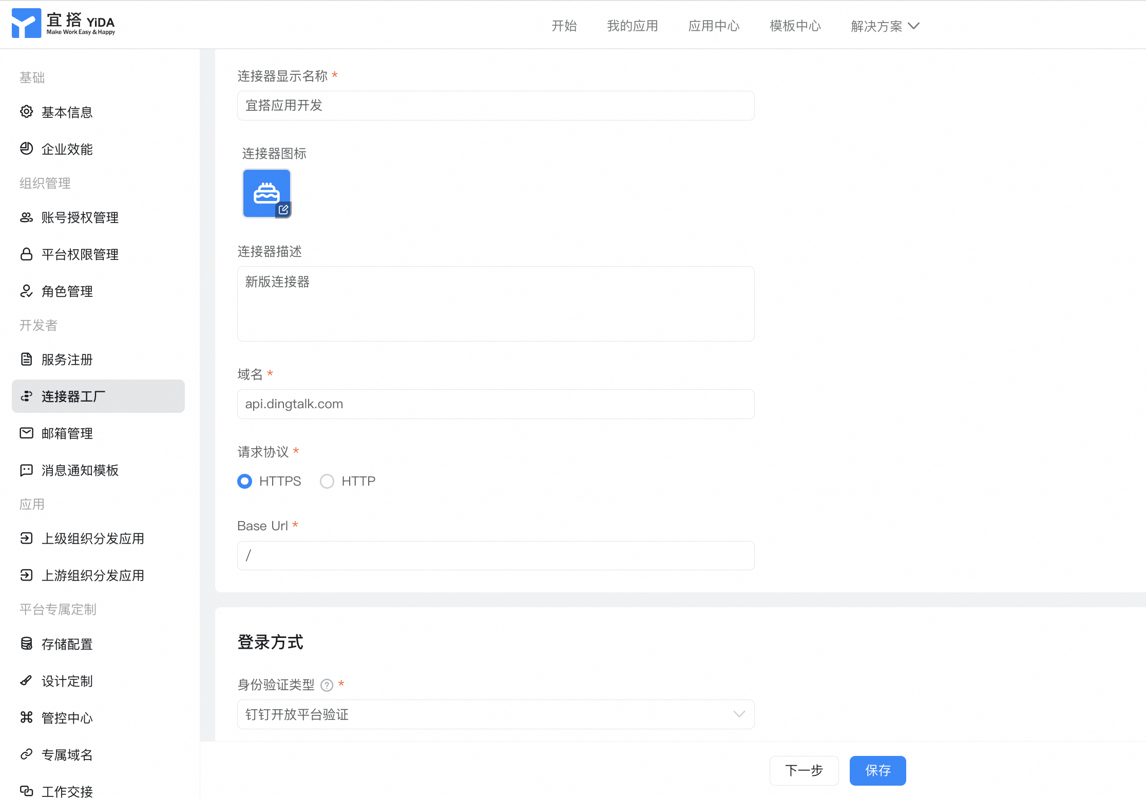
Task: Click the 连接器描述 text area
Action: click(495, 304)
